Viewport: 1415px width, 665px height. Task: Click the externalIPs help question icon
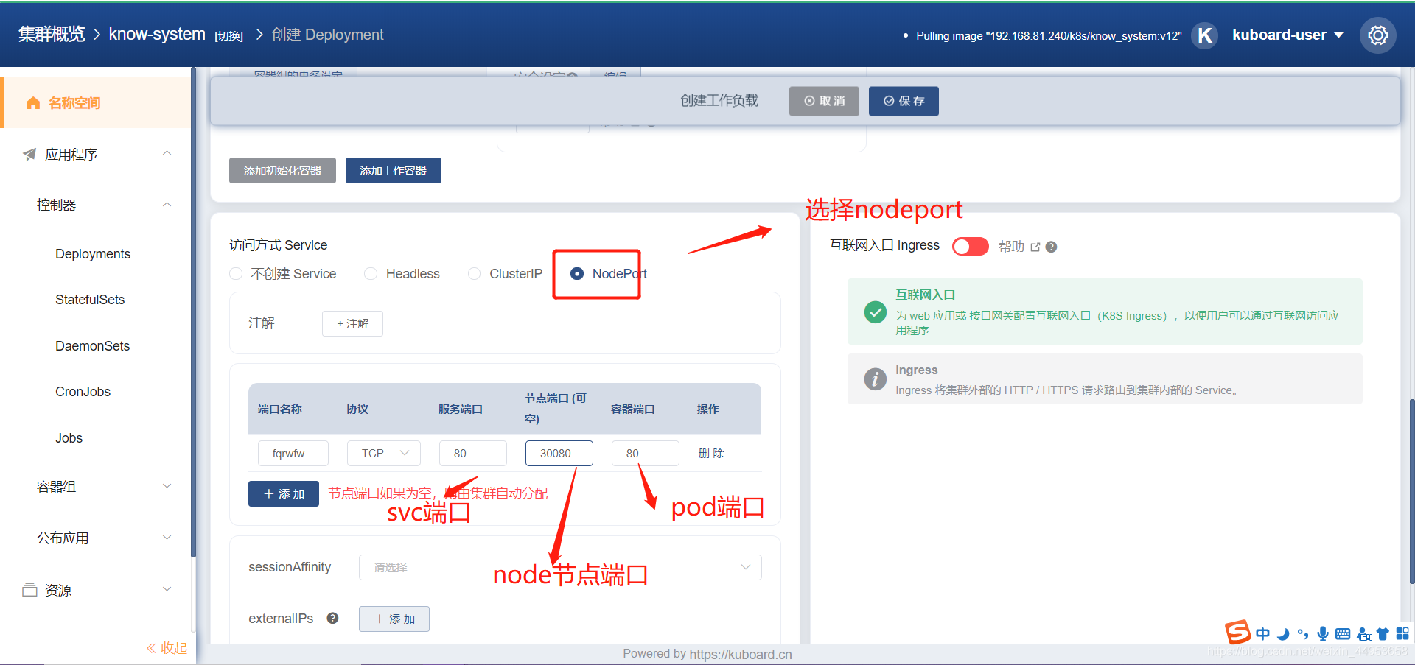point(332,618)
